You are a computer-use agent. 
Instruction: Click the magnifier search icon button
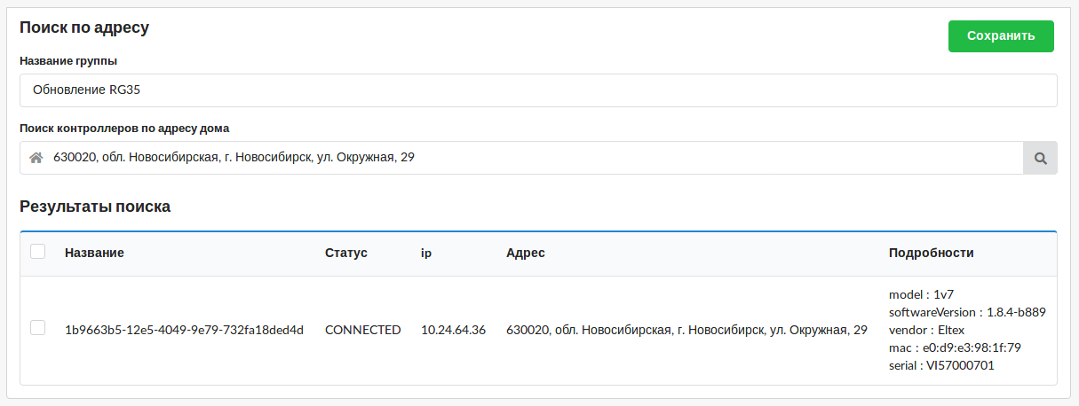click(1040, 159)
